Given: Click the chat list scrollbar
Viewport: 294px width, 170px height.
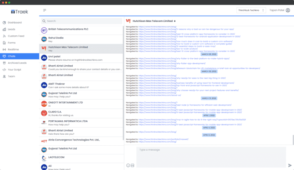Looking at the screenshot, I should (123, 83).
